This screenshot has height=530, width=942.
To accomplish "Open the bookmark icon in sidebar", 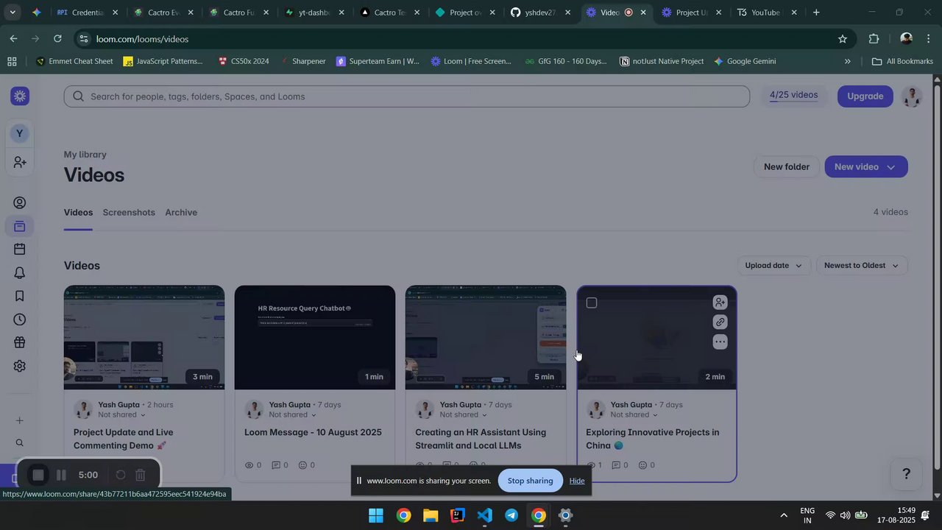I will point(20,296).
